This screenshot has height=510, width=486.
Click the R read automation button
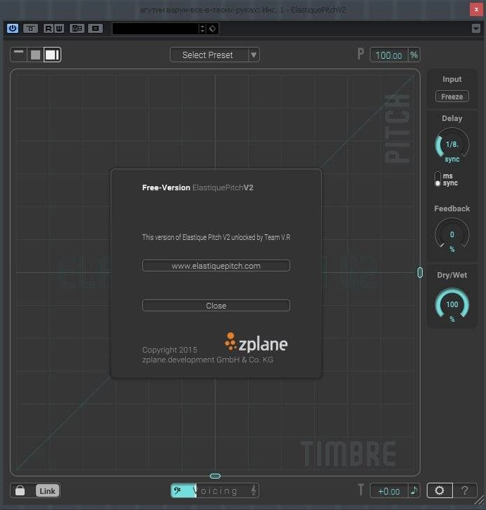48,29
